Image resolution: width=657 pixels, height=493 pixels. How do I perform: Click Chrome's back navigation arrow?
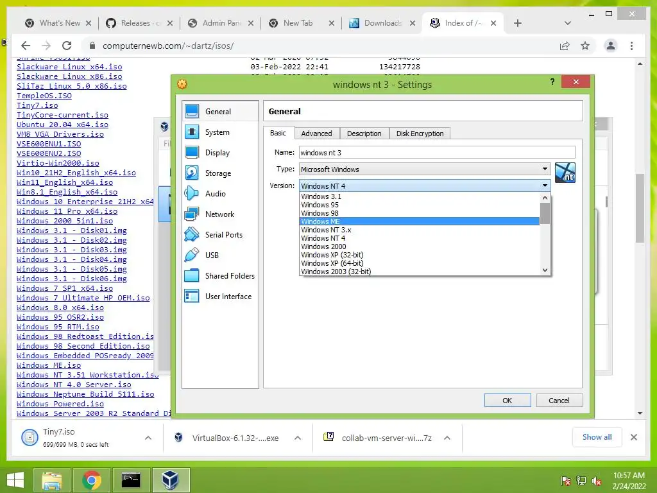[x=26, y=46]
